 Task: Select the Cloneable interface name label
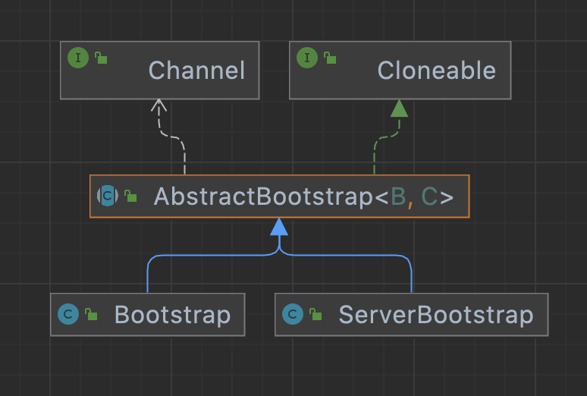tap(436, 71)
